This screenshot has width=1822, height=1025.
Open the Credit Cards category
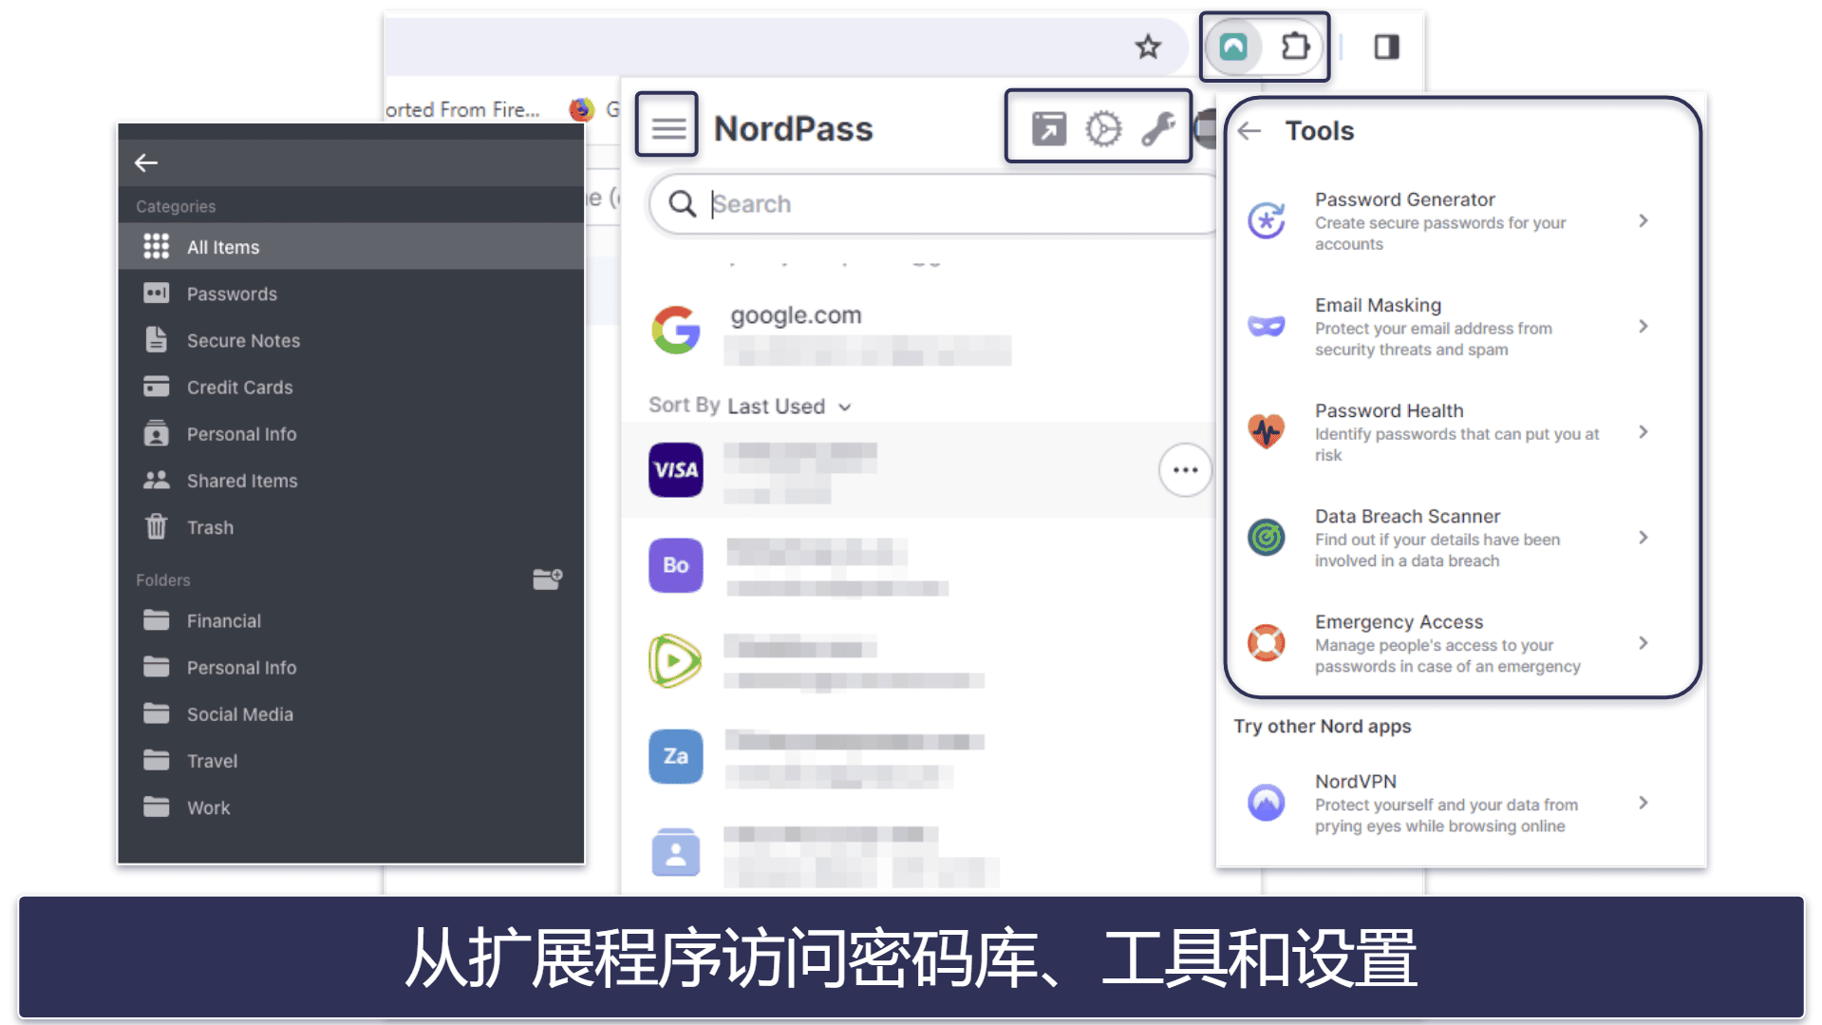point(351,387)
